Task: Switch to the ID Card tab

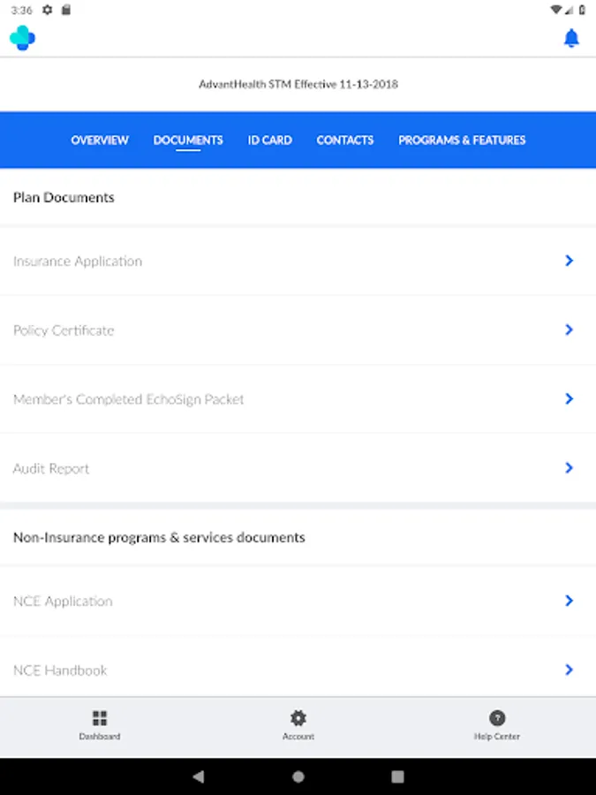Action: point(269,140)
